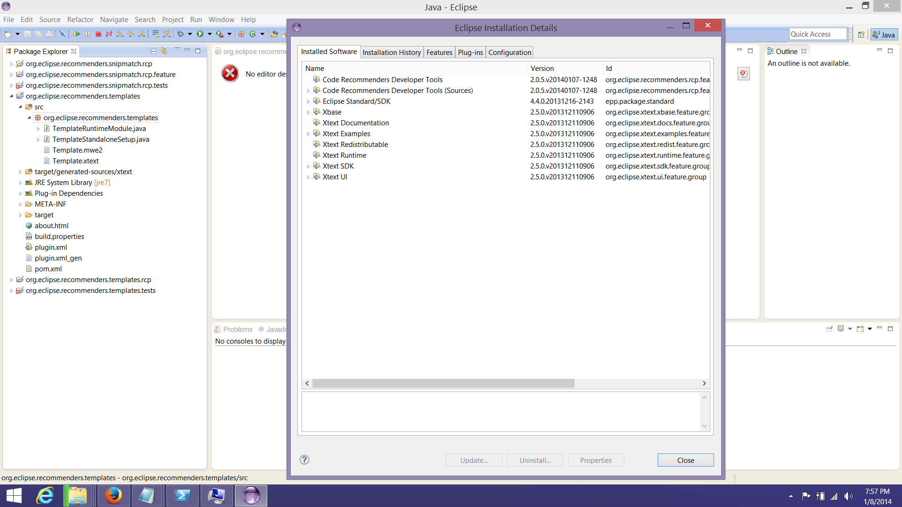Click Collapse All in Package Explorer

pyautogui.click(x=154, y=51)
